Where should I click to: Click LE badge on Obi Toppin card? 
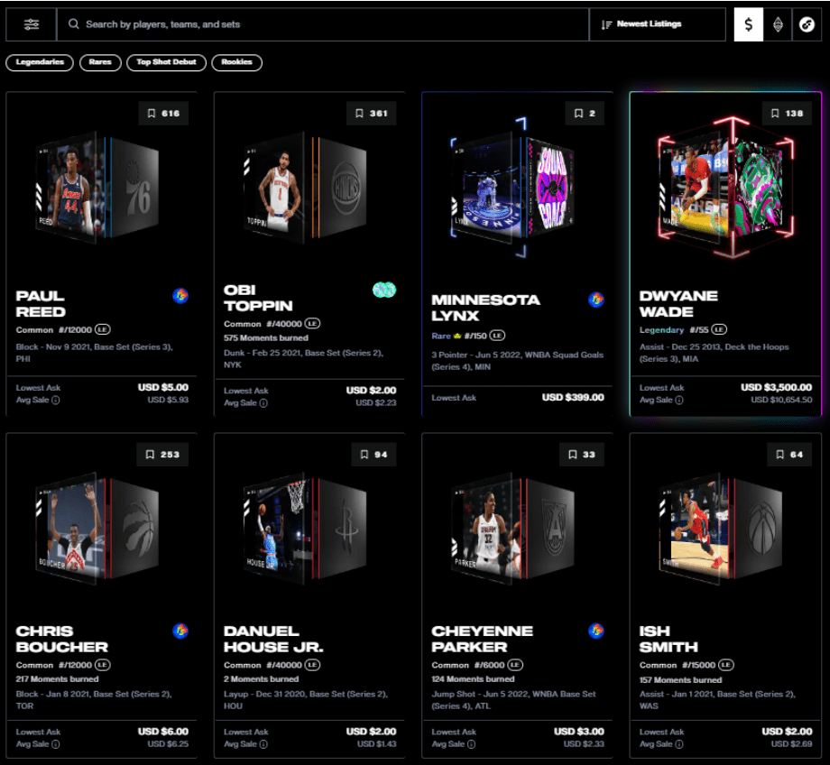click(x=312, y=324)
